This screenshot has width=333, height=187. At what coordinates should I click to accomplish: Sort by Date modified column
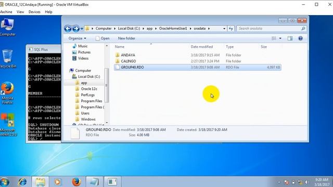(202, 47)
